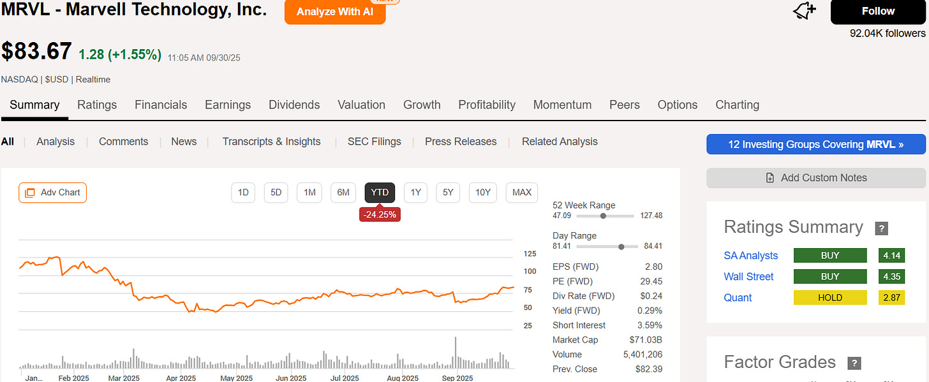Open the Charting tab
This screenshot has height=382, width=929.
pyautogui.click(x=738, y=105)
